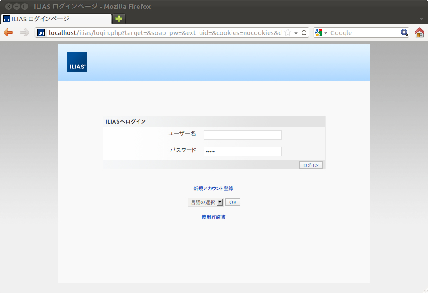Open the list all tabs arrow
The image size is (428, 293).
(x=421, y=19)
